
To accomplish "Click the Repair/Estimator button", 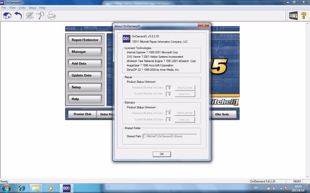I will [x=85, y=40].
